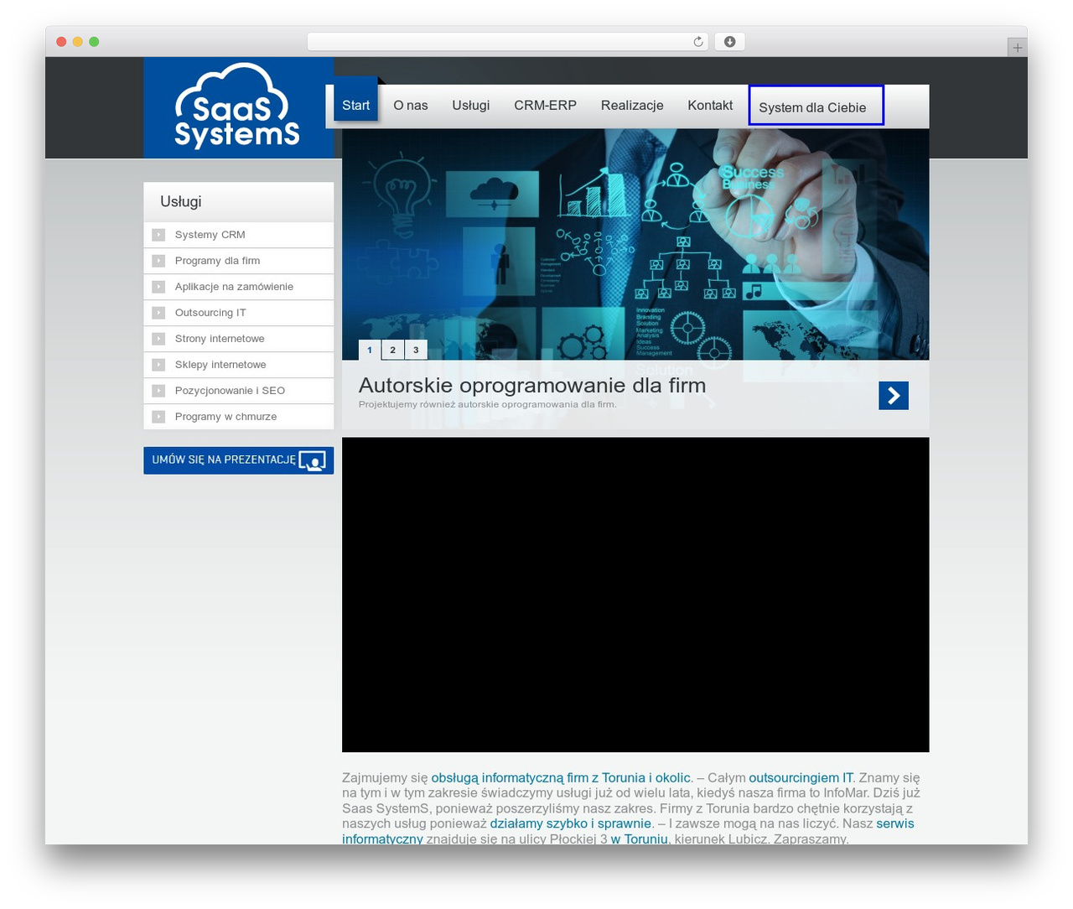
Task: Open browser downloads arrow icon
Action: point(729,42)
